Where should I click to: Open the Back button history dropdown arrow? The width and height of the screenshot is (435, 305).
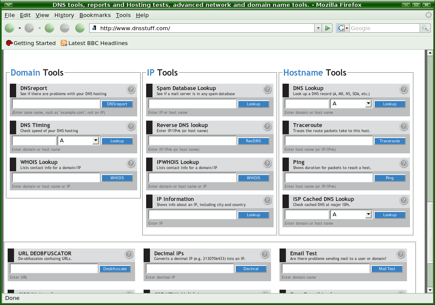(20, 28)
